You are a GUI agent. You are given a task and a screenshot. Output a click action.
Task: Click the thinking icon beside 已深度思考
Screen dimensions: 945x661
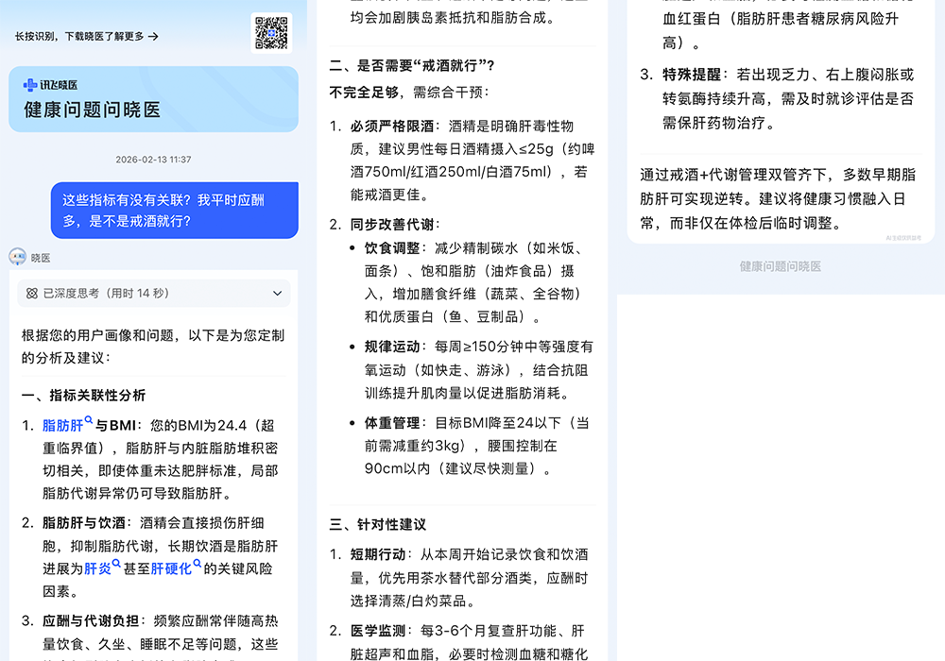(x=32, y=294)
